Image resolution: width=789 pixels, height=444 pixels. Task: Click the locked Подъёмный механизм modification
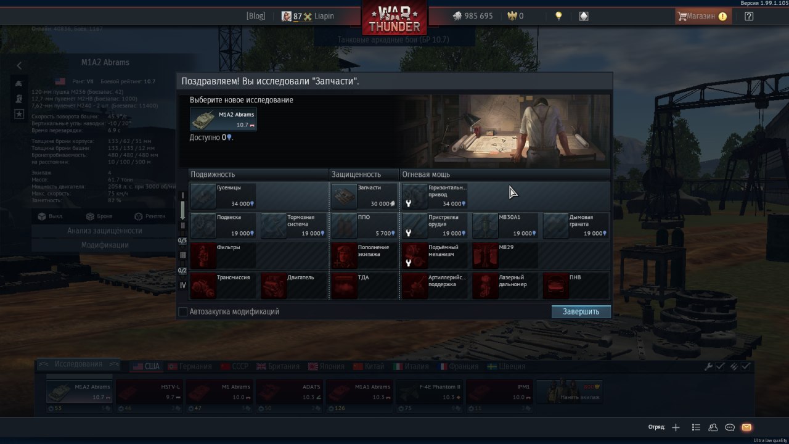(x=435, y=255)
